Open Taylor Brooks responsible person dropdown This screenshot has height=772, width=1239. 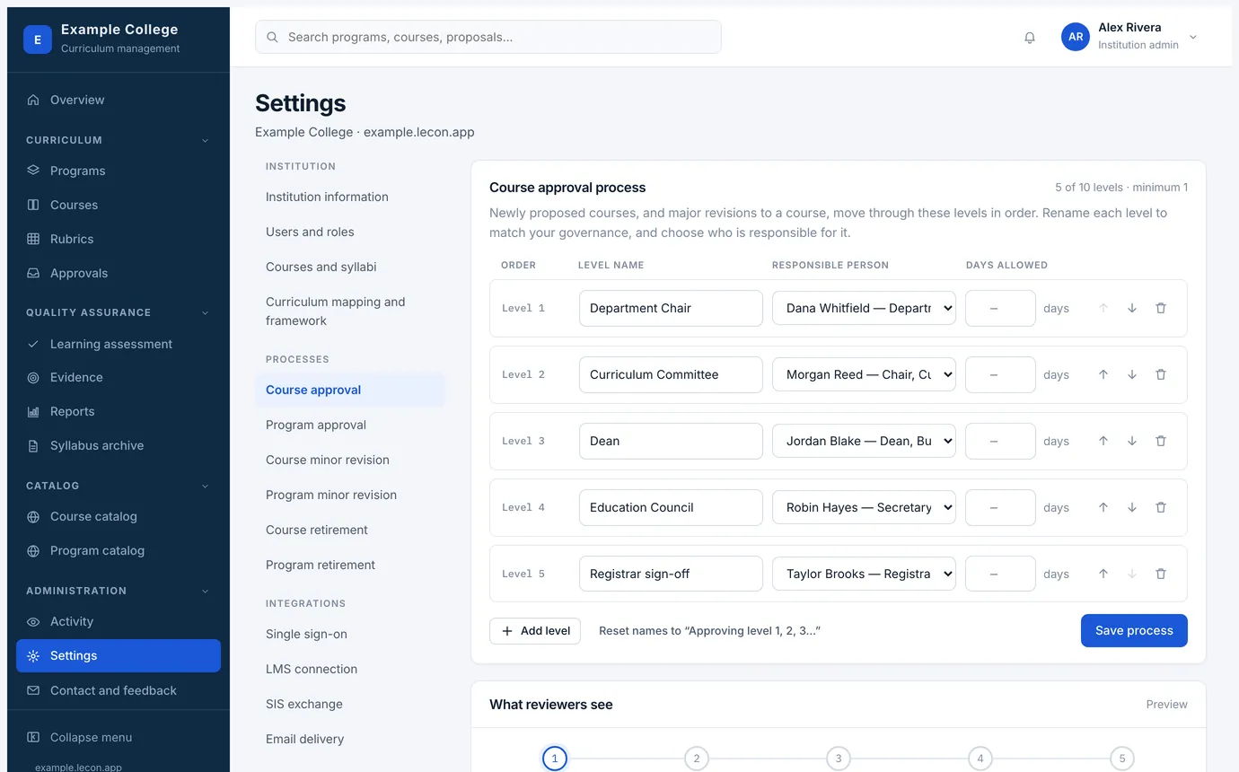coord(864,574)
